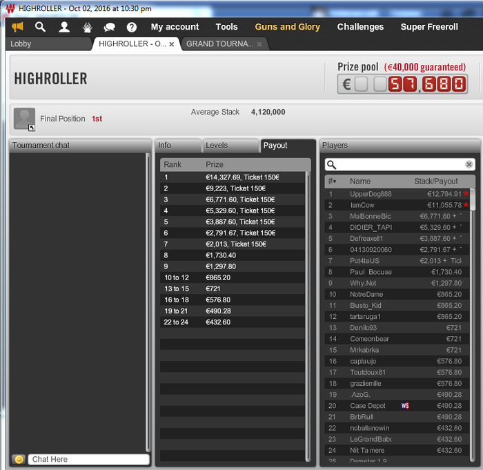Screen dimensions: 483x470
Task: Switch to the Lobby tab
Action: (49, 43)
